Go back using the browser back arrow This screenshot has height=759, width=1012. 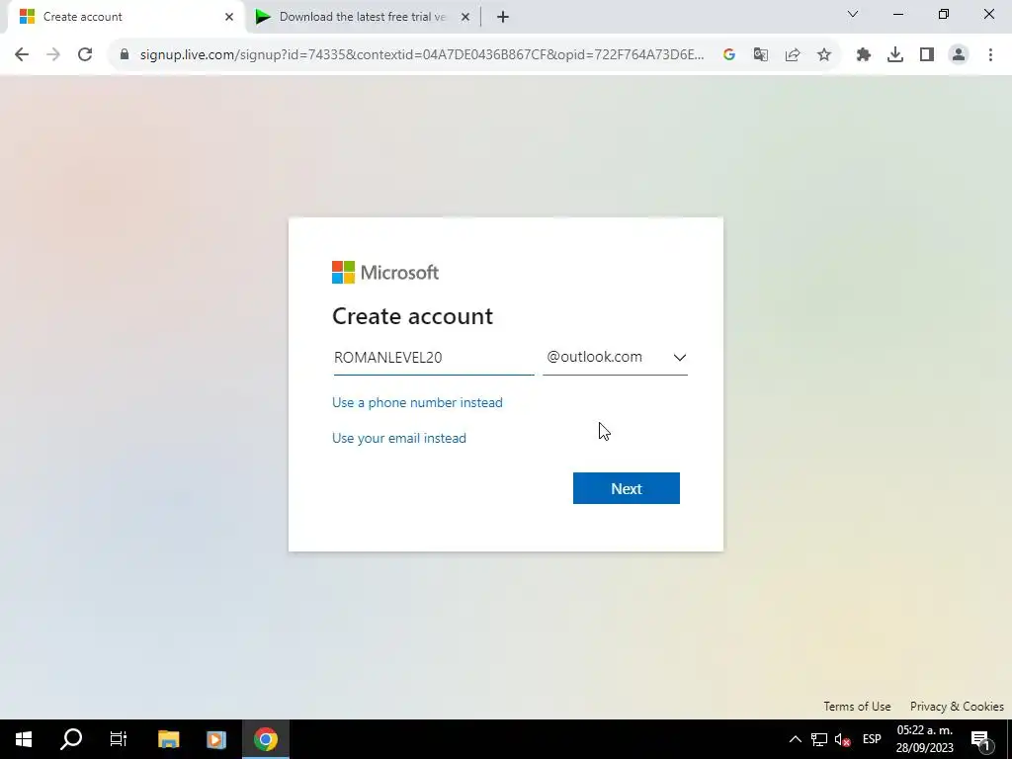click(x=22, y=55)
